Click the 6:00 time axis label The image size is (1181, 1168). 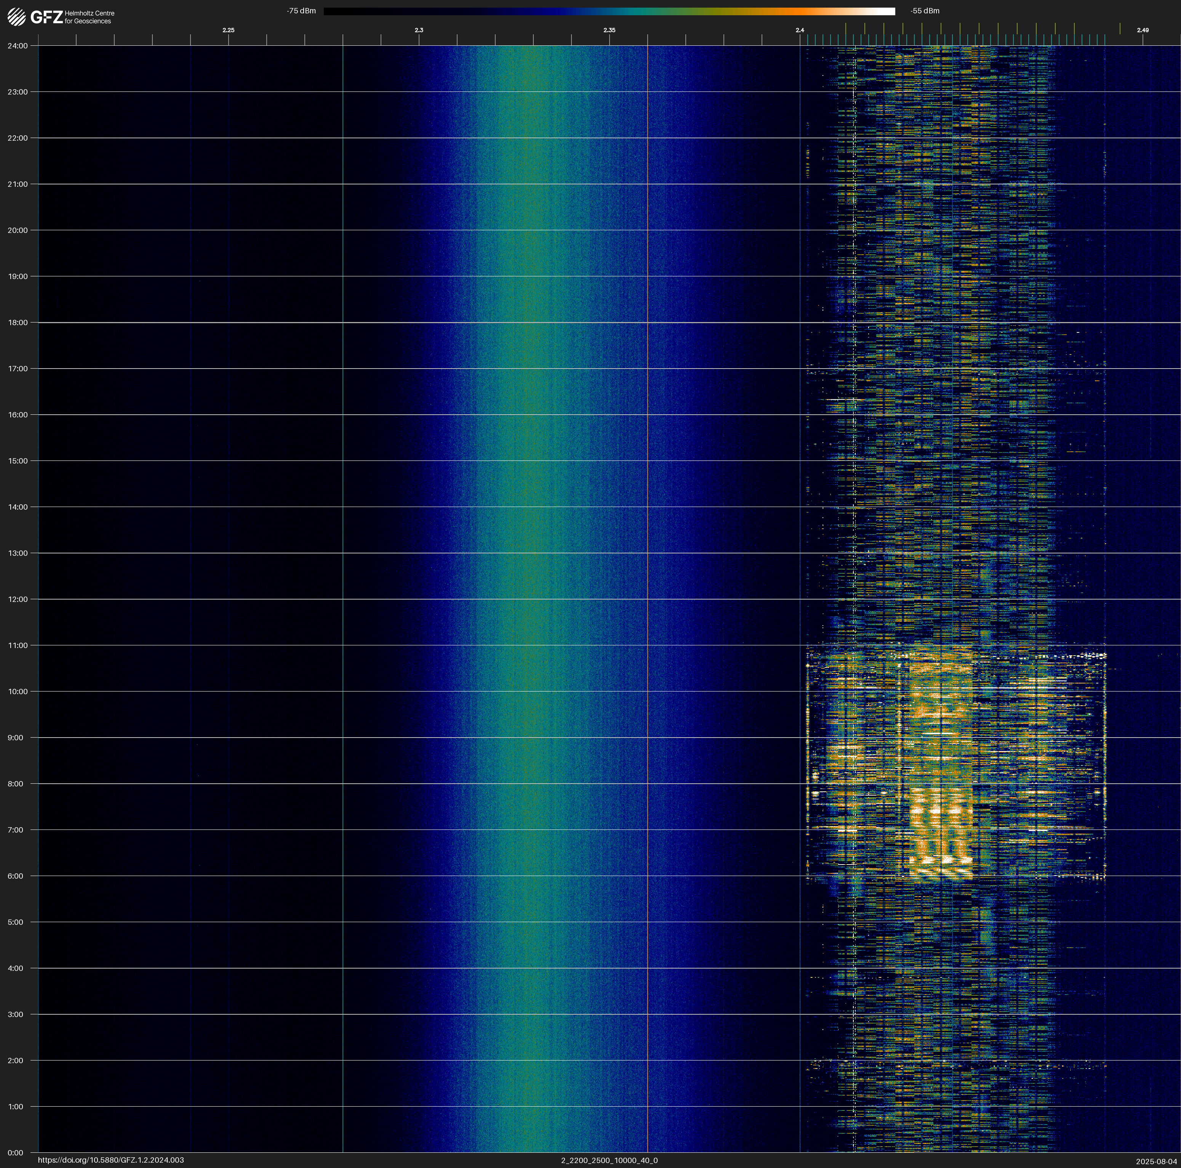point(15,876)
